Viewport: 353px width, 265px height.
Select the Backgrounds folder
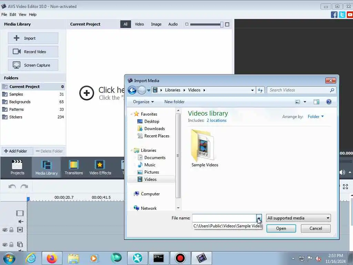pyautogui.click(x=33, y=102)
